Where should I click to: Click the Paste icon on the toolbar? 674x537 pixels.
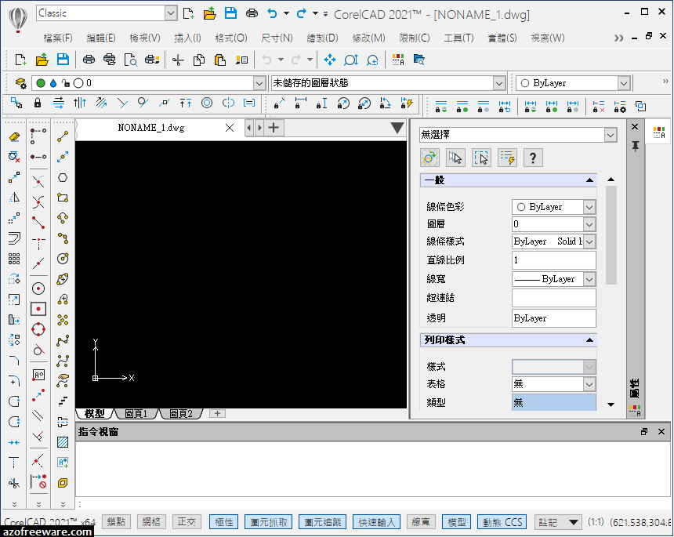(220, 59)
